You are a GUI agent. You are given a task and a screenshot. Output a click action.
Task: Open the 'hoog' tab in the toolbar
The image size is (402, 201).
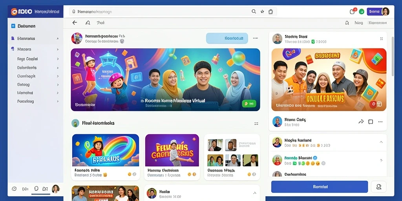(359, 23)
